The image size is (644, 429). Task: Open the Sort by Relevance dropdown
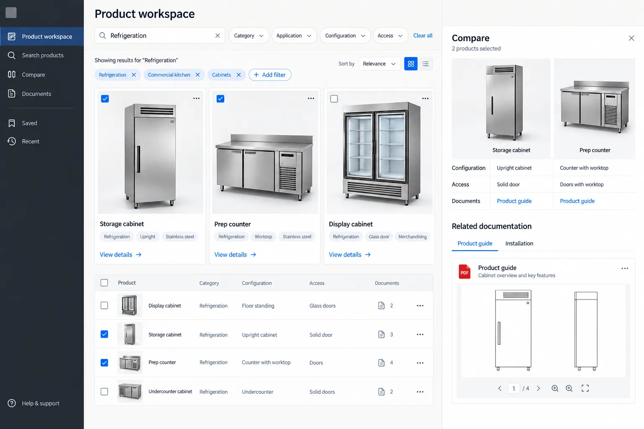point(379,64)
